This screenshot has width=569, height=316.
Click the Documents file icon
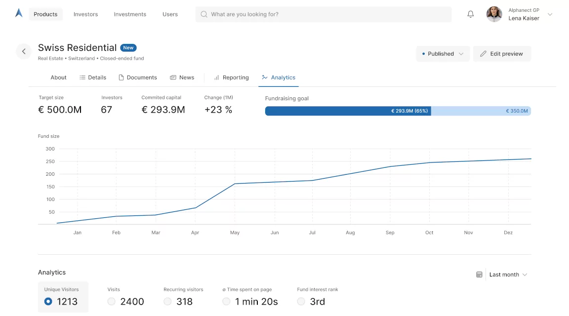pyautogui.click(x=121, y=78)
